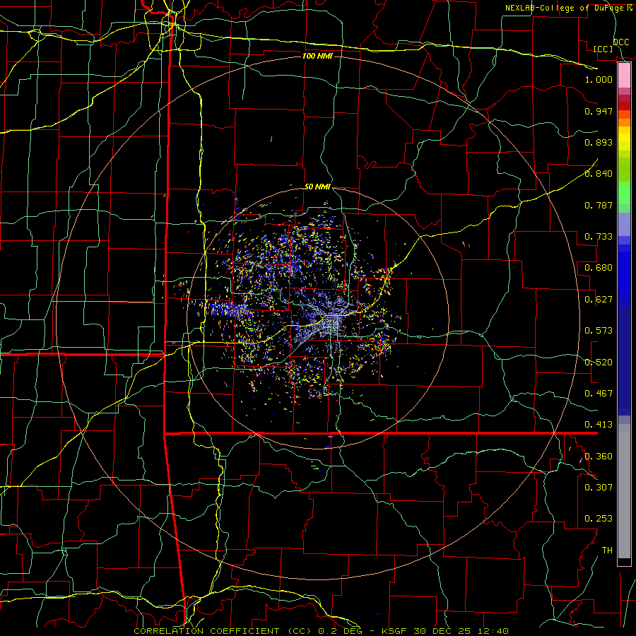This screenshot has height=636, width=636.
Task: Select the 0.627 legend value
Action: click(599, 300)
